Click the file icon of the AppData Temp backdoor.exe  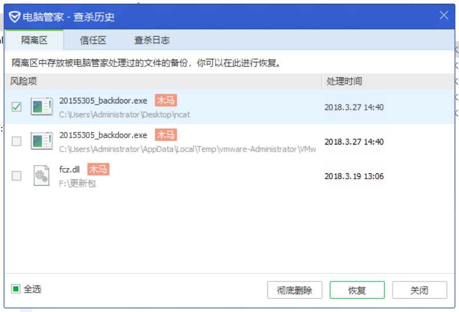pyautogui.click(x=42, y=141)
